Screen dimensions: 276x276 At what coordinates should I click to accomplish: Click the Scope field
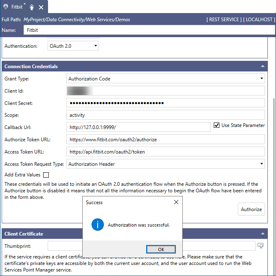(x=165, y=115)
